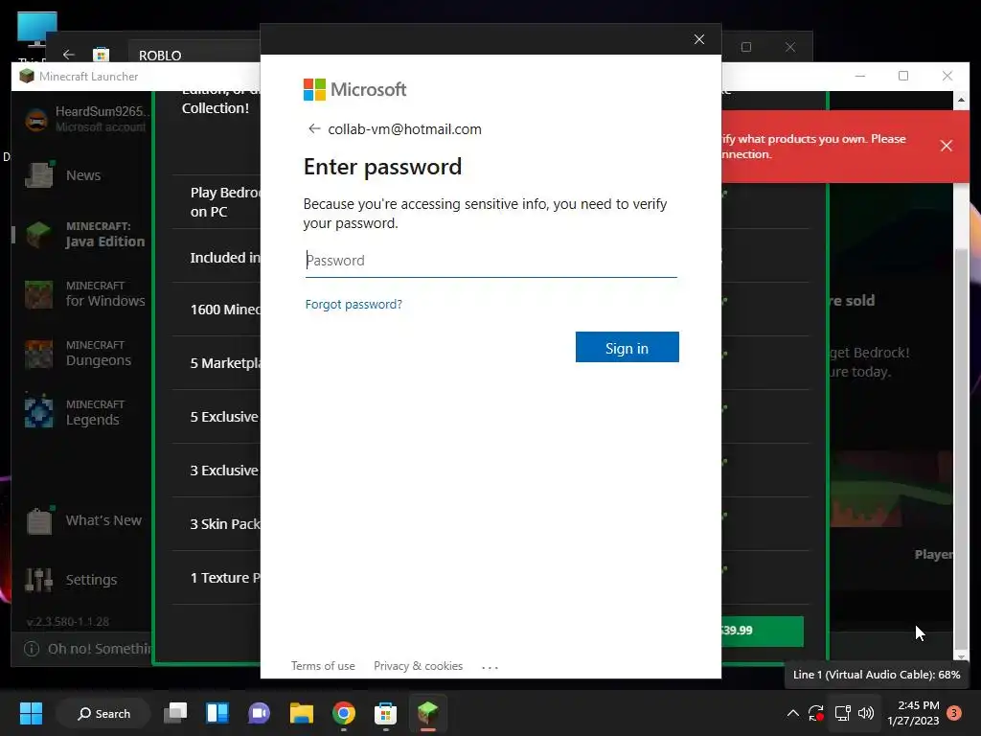
Task: Click the Minecraft Launcher title bar icon
Action: (27, 77)
